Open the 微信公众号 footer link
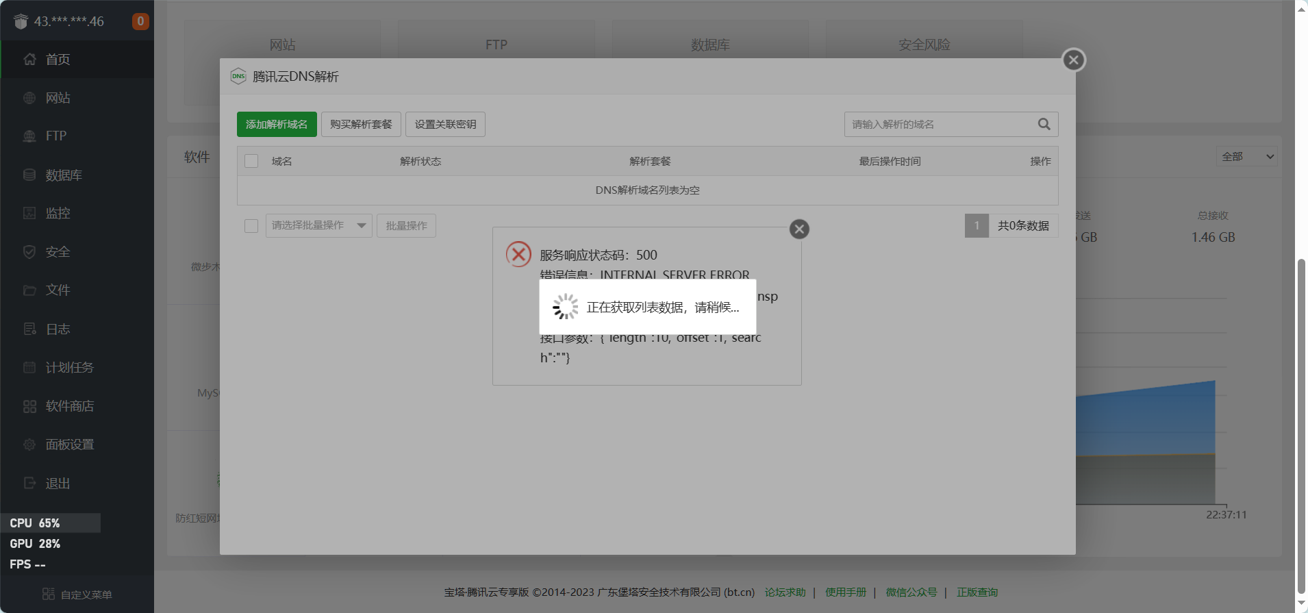 tap(911, 592)
